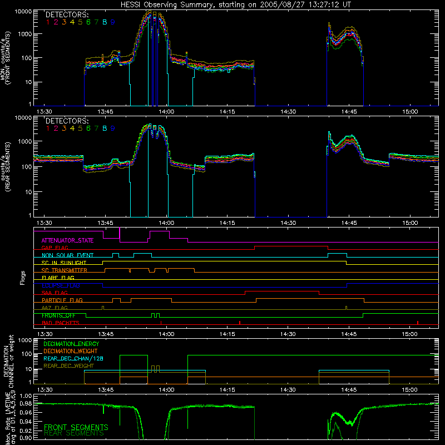
Task: Click the 0.94 value on livetime axis
Action: point(26,422)
